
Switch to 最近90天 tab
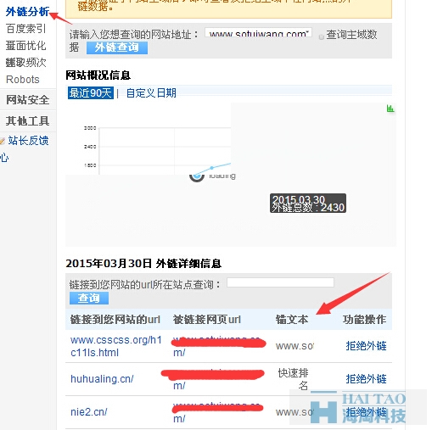click(x=91, y=93)
